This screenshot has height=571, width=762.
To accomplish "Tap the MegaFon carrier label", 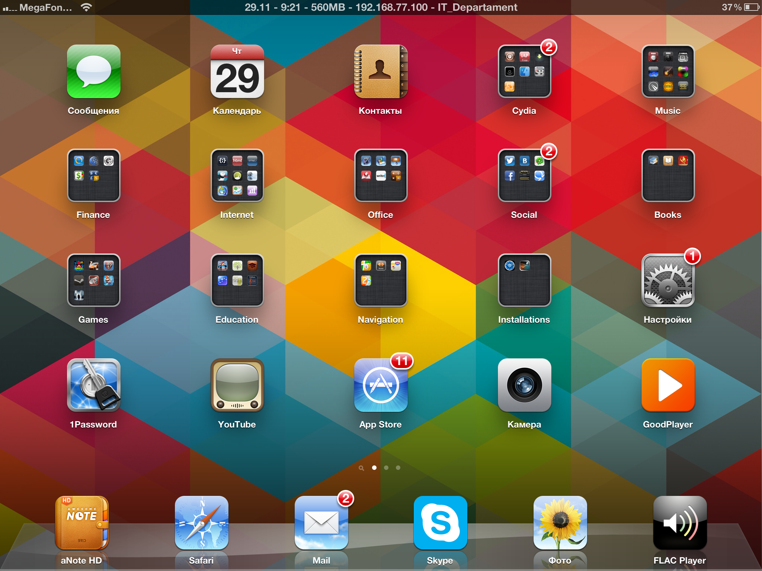I will tap(46, 7).
